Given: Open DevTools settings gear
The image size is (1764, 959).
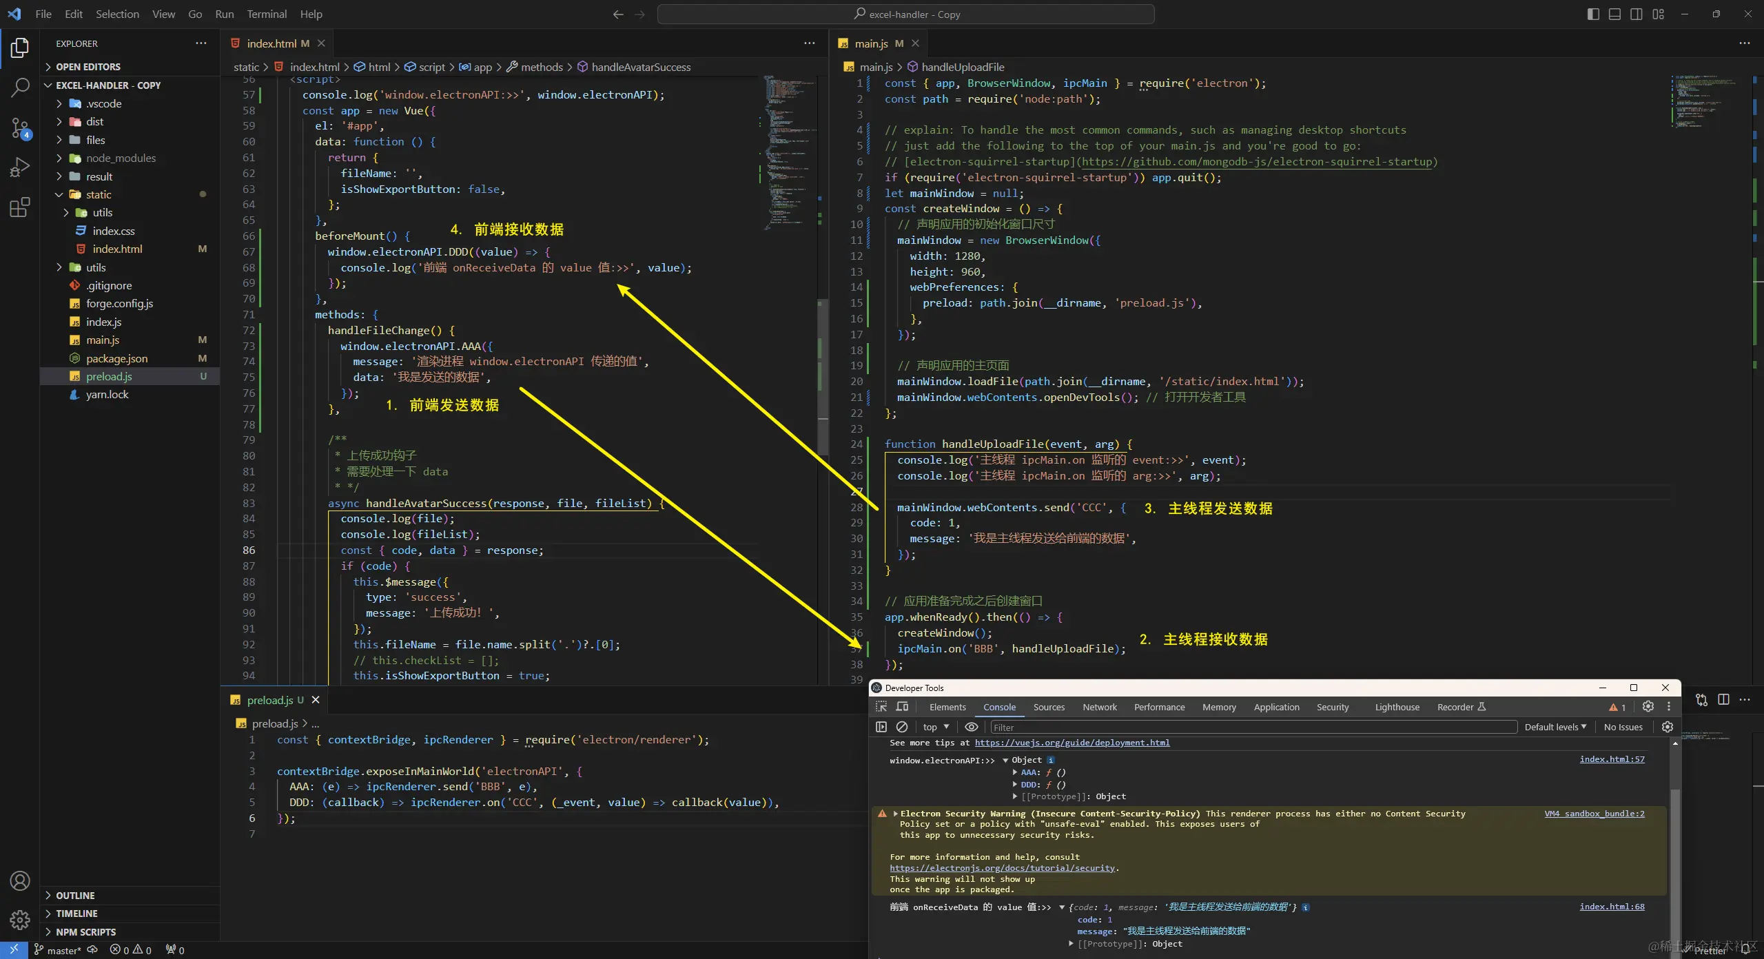Looking at the screenshot, I should 1648,706.
